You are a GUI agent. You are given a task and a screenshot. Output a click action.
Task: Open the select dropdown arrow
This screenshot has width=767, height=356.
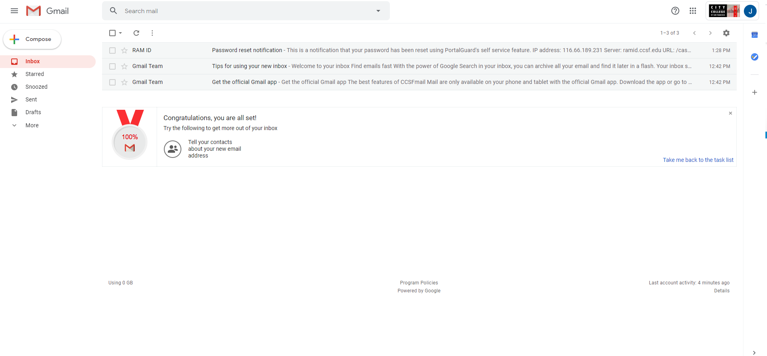(x=120, y=33)
